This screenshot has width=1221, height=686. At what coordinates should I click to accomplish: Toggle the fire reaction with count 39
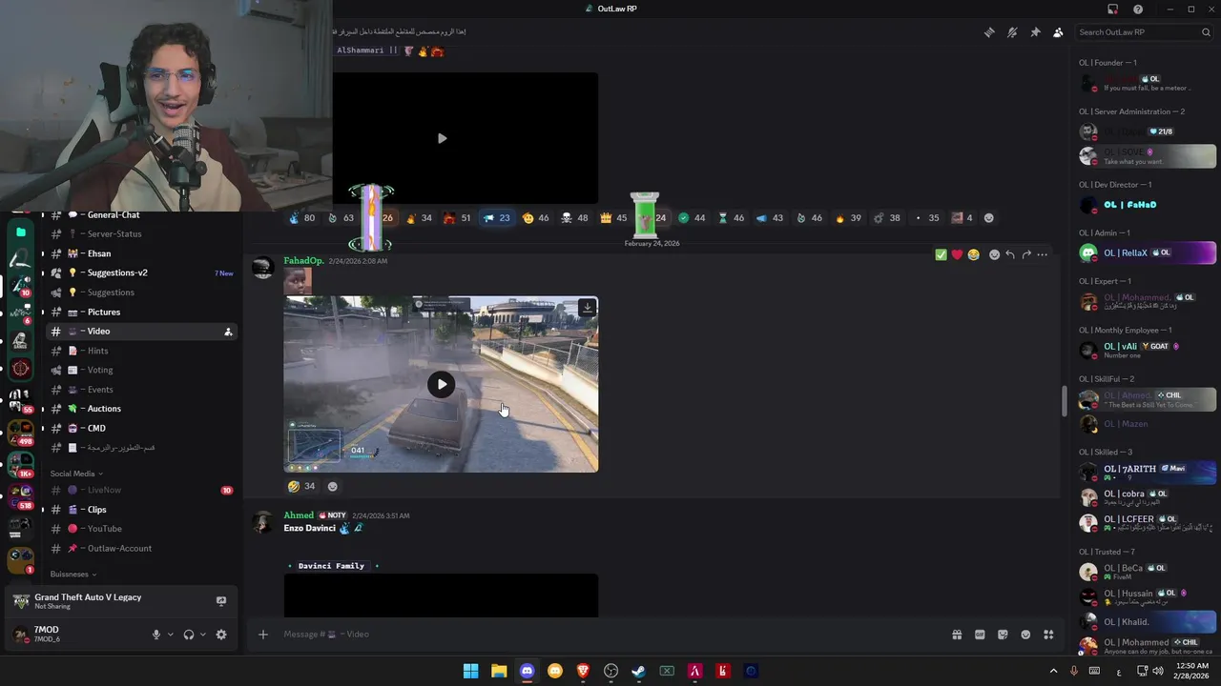click(x=847, y=218)
